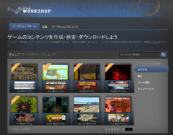The image size is (173, 135).
Task: Jump to results page 9
Action: [123, 129]
